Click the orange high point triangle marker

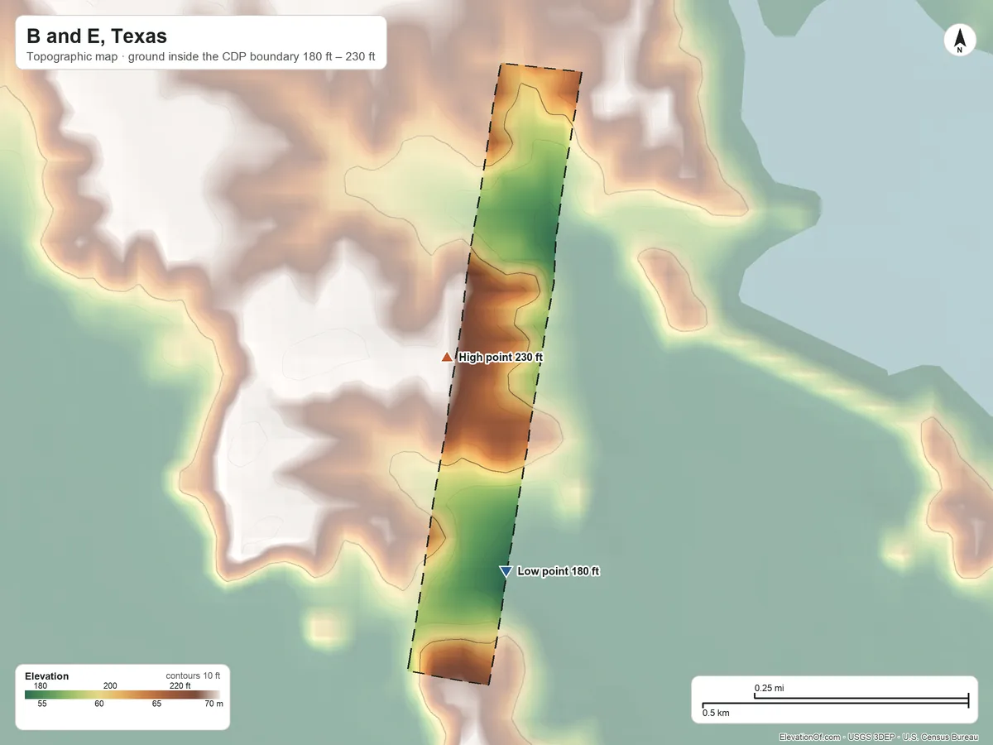[447, 357]
